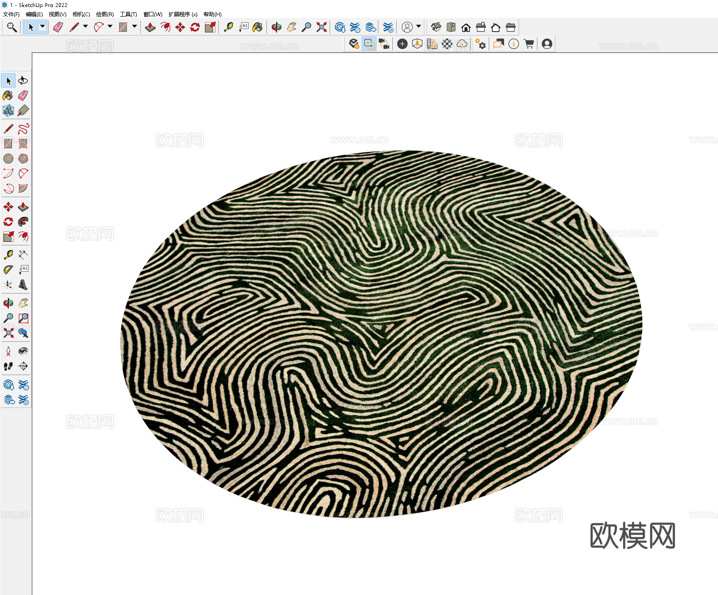
Task: Open the Enscape material editor
Action: pyautogui.click(x=432, y=44)
